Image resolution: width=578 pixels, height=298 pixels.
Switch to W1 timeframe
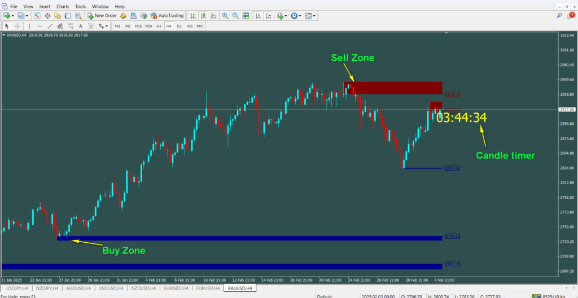coord(190,26)
